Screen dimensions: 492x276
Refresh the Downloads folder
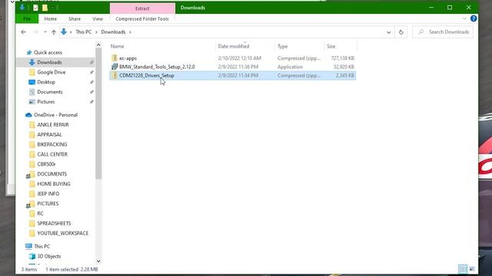tap(401, 32)
